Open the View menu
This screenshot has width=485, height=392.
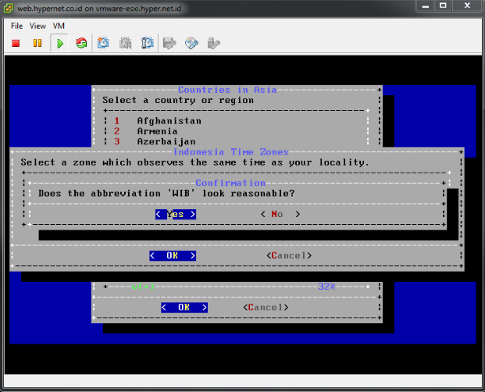[x=37, y=26]
